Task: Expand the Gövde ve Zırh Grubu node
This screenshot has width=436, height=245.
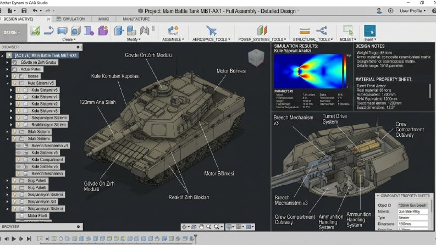Action: coord(7,62)
